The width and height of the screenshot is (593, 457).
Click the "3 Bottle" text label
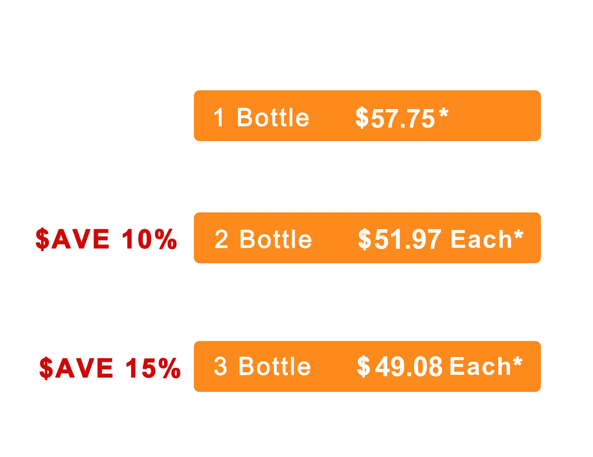pos(262,367)
